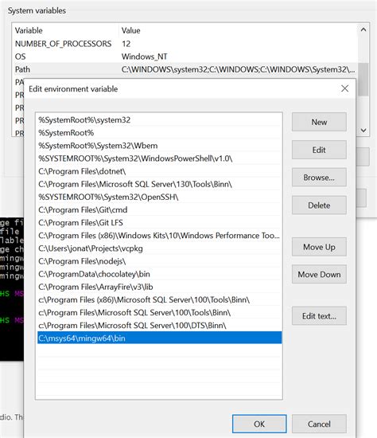Screen dimensions: 377x438
Task: Select highlighted C:\msys64\mingw64\bin entry
Action: pyautogui.click(x=159, y=338)
